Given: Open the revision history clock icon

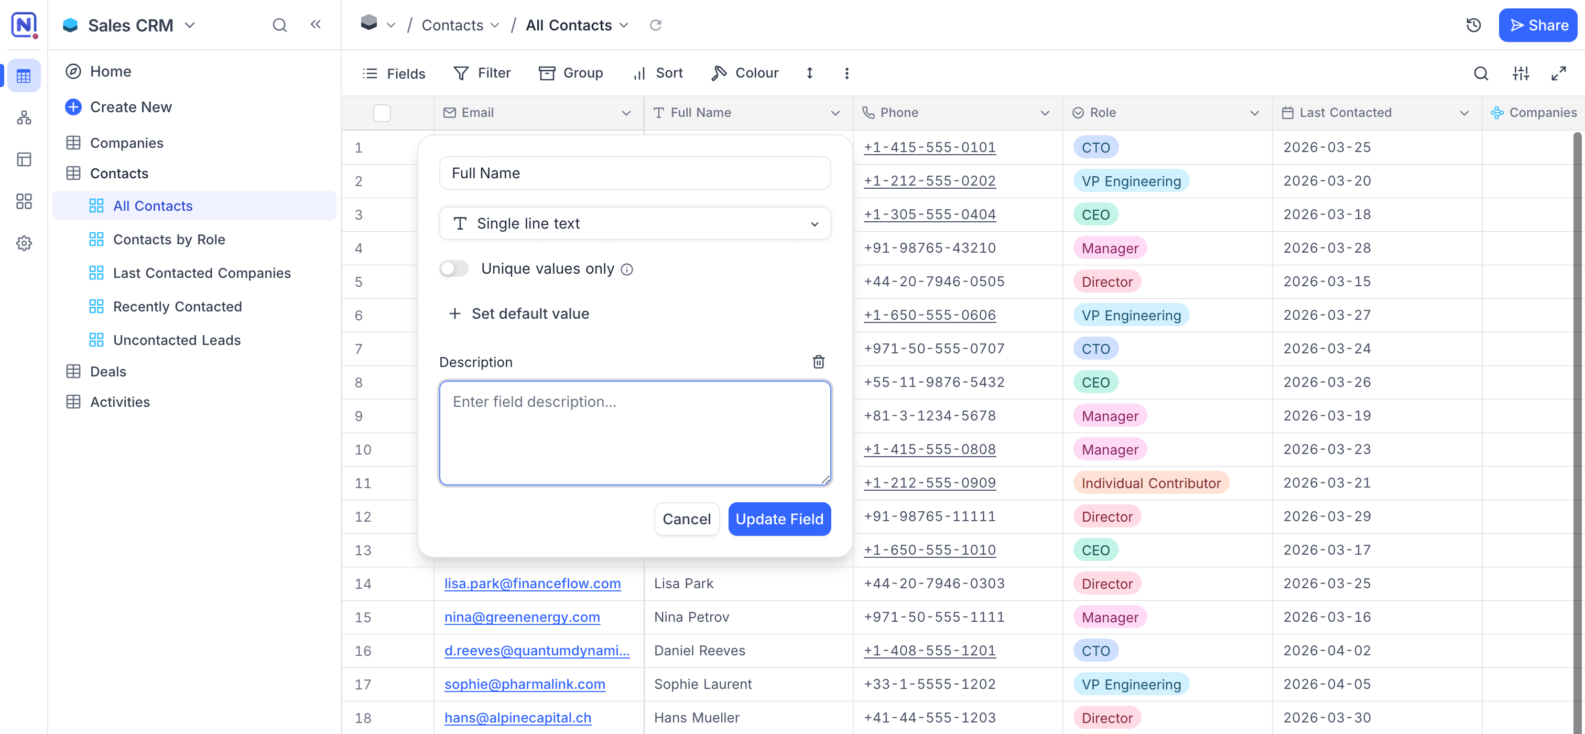Looking at the screenshot, I should (1473, 25).
